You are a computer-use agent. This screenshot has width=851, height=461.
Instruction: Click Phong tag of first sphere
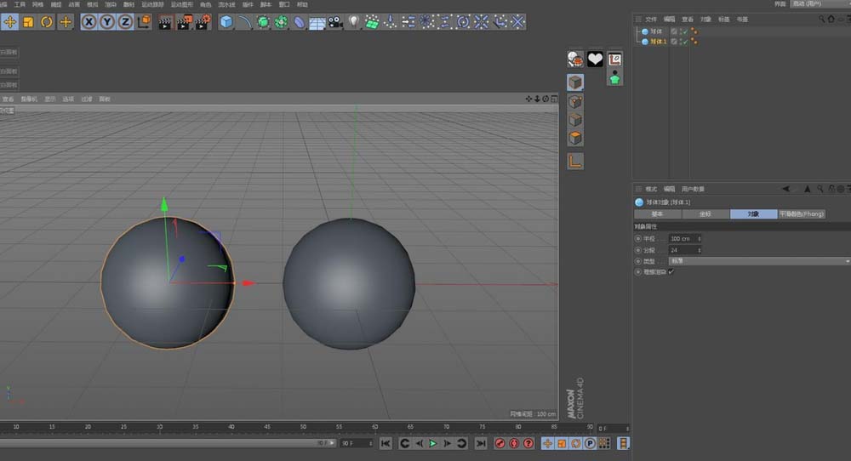694,31
